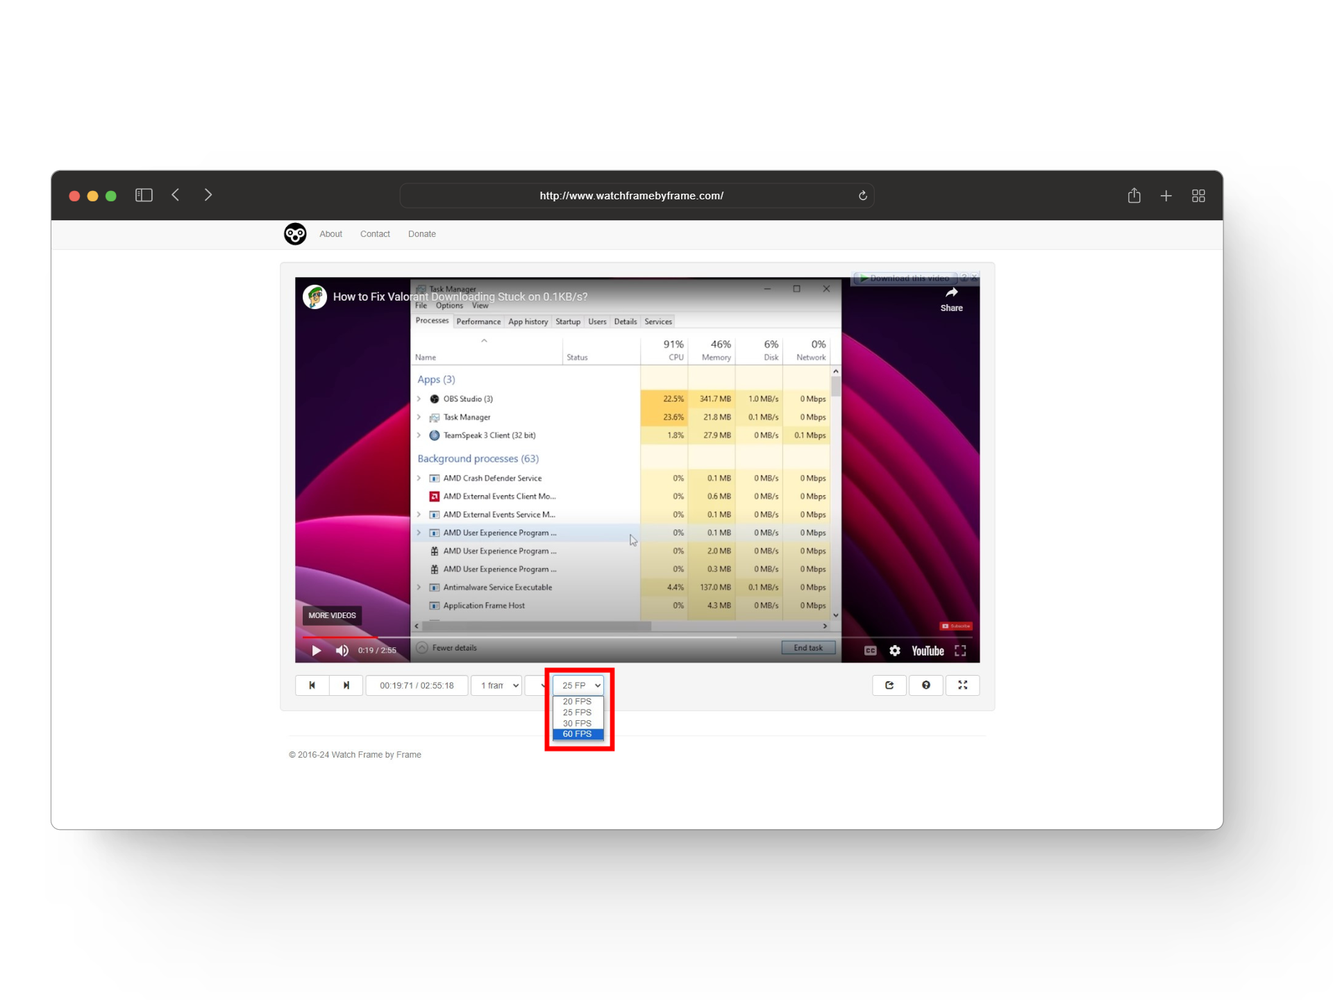Go to the Donate page
Image resolution: width=1333 pixels, height=1000 pixels.
pyautogui.click(x=421, y=234)
